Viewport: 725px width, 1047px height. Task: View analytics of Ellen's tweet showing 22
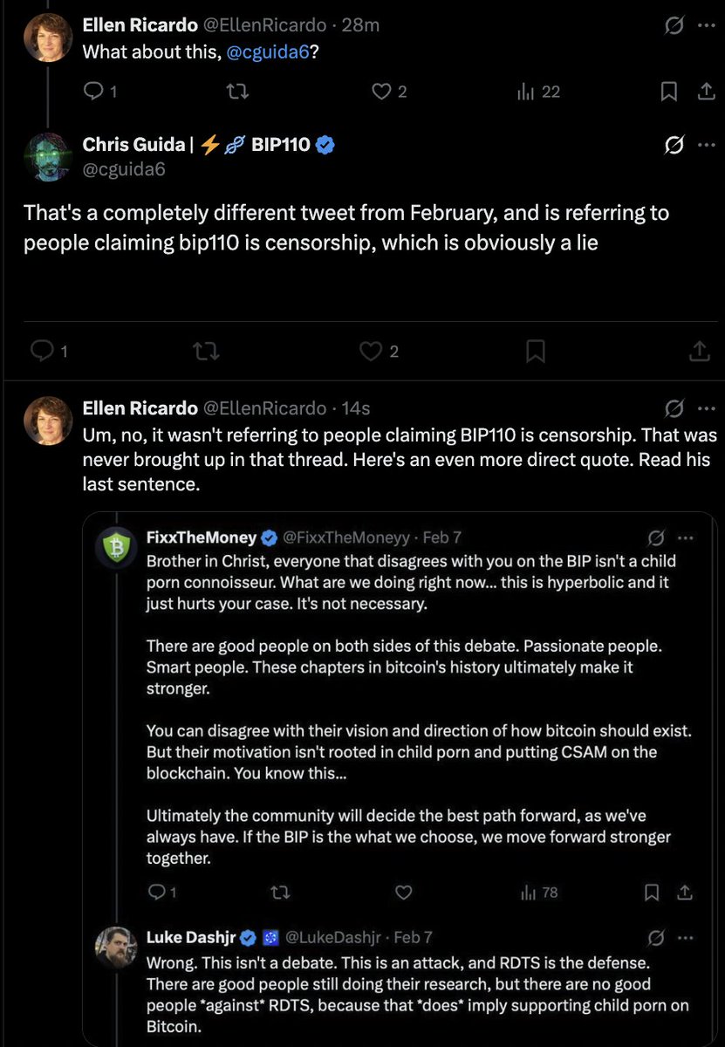tap(538, 91)
